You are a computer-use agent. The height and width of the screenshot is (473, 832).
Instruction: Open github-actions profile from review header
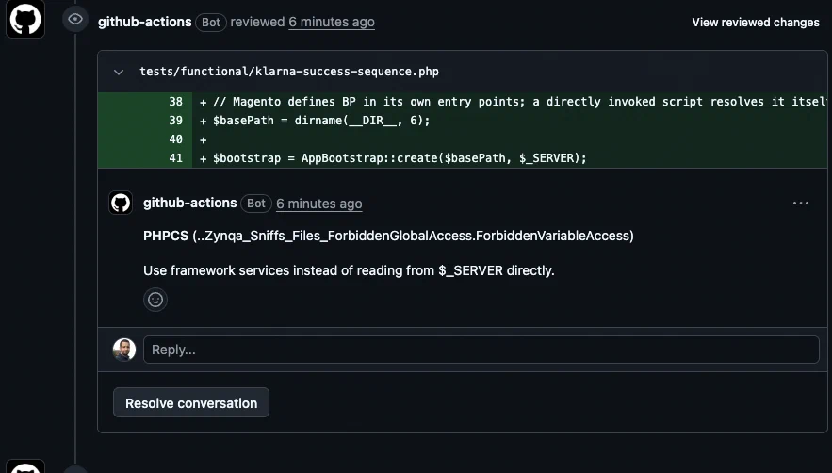(x=145, y=22)
